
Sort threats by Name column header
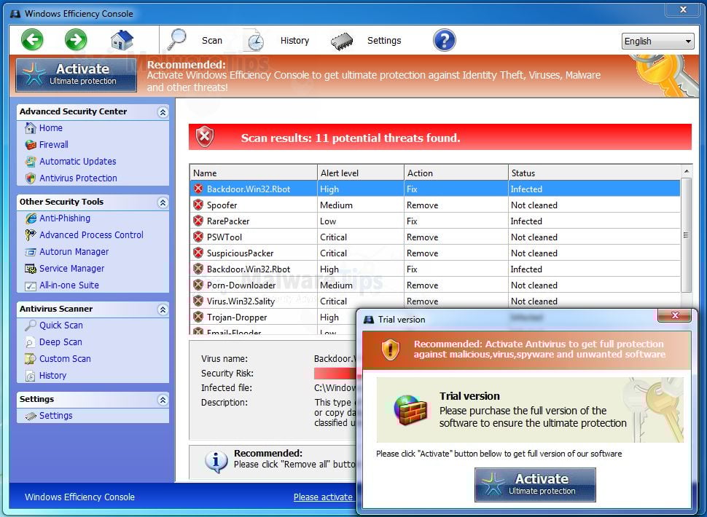[x=254, y=173]
